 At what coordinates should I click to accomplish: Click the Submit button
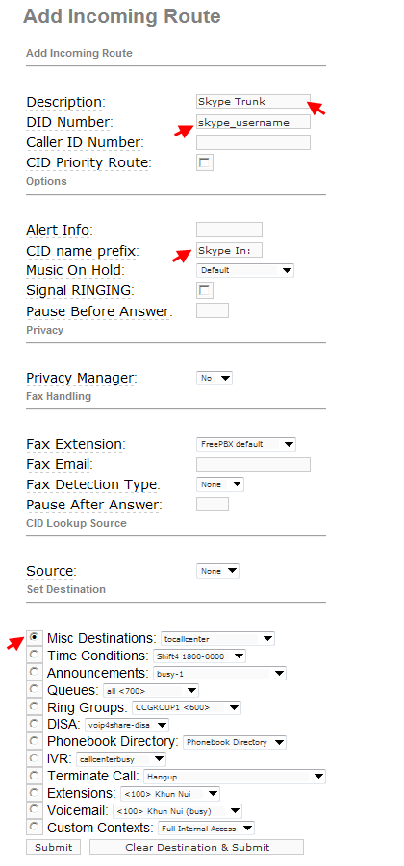53,847
